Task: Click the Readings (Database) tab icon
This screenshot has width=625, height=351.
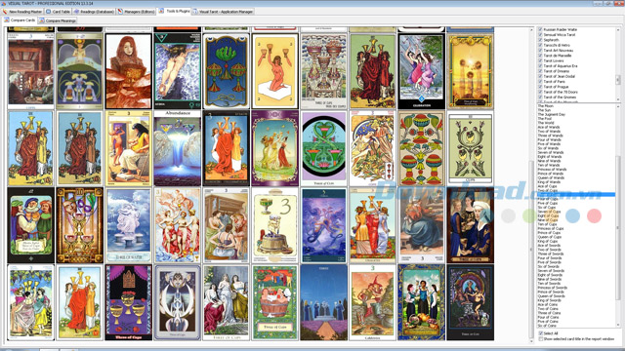Action: (x=76, y=12)
